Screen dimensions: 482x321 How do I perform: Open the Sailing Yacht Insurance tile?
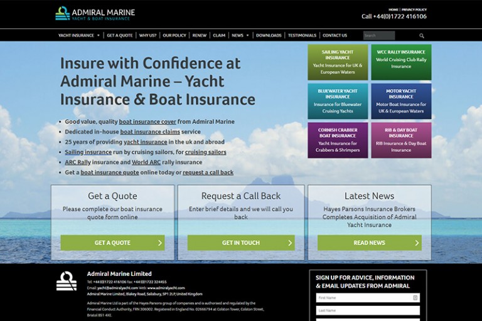(x=338, y=62)
